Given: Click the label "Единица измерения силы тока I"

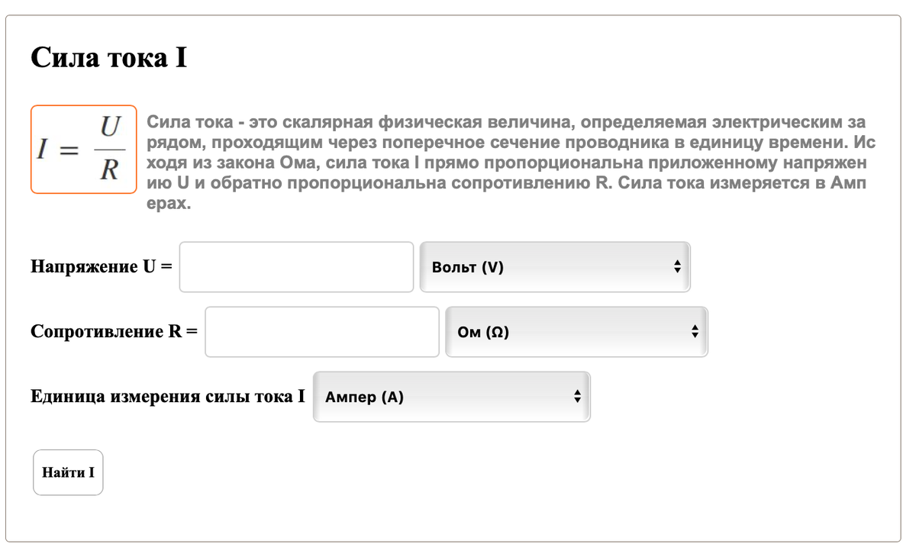Looking at the screenshot, I should (167, 396).
